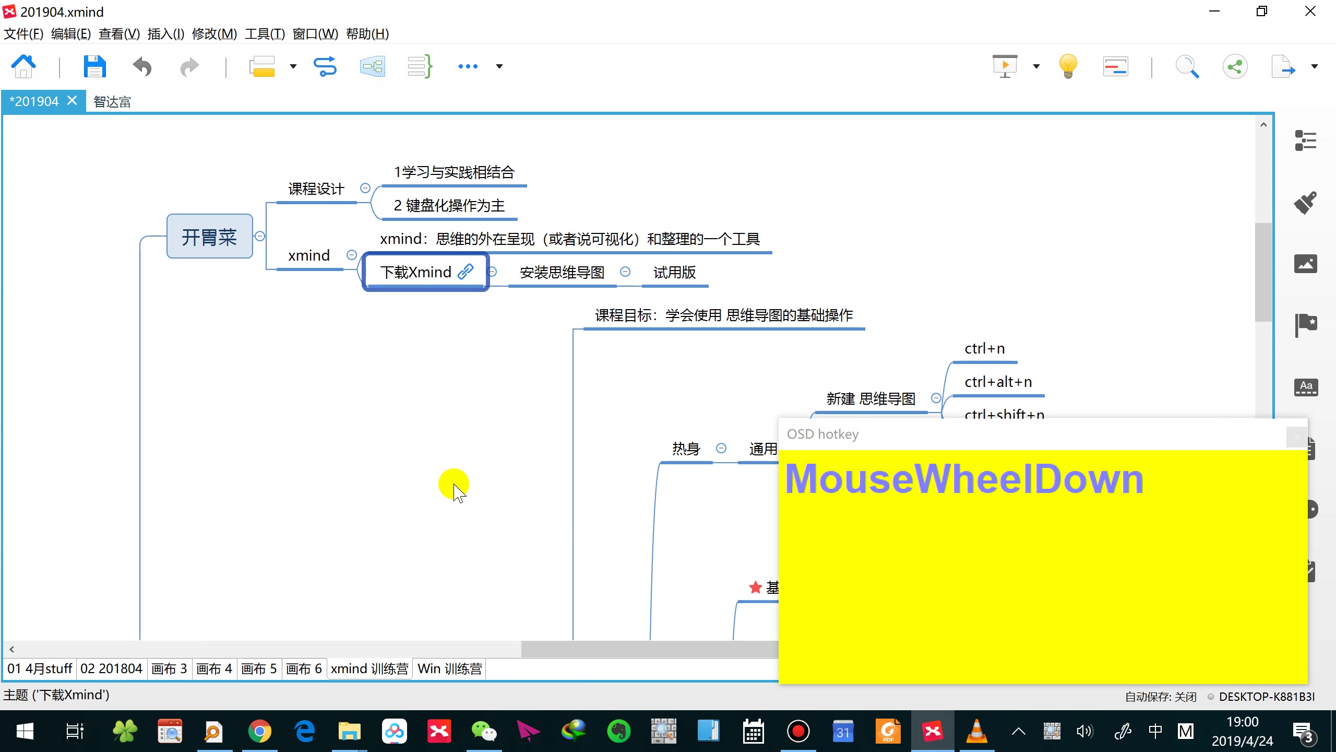Insert a new topic from the toolbar

[x=262, y=66]
